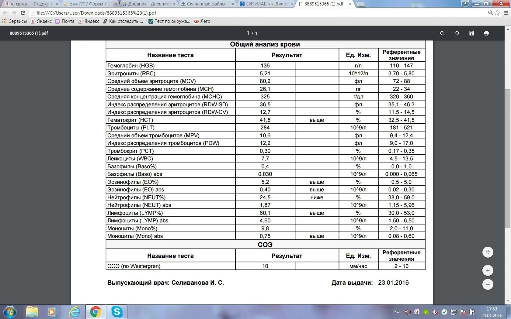511x319 pixels.
Task: Open the first Яндекс bookmark
Action: point(41,21)
